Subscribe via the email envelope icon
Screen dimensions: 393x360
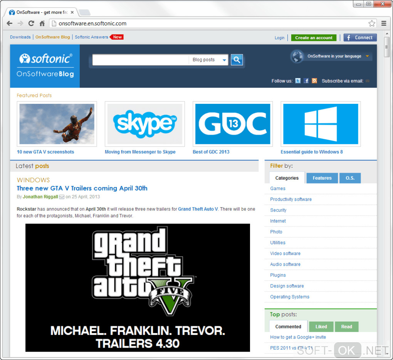[x=368, y=81]
